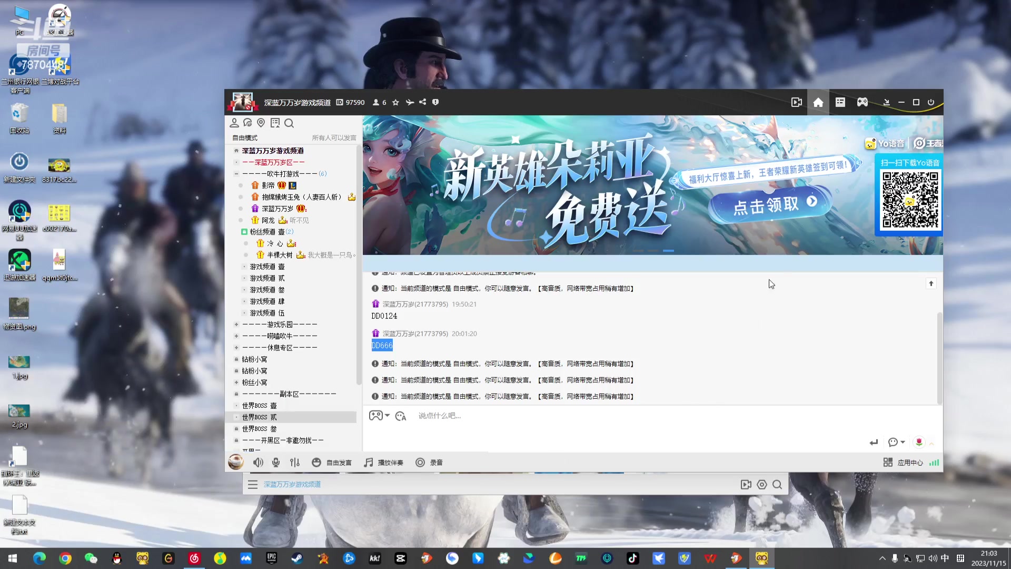The height and width of the screenshot is (569, 1011).
Task: Click the QR code on the banner
Action: (910, 200)
